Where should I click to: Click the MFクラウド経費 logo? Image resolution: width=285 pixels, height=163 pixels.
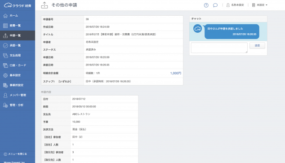[x=18, y=5]
